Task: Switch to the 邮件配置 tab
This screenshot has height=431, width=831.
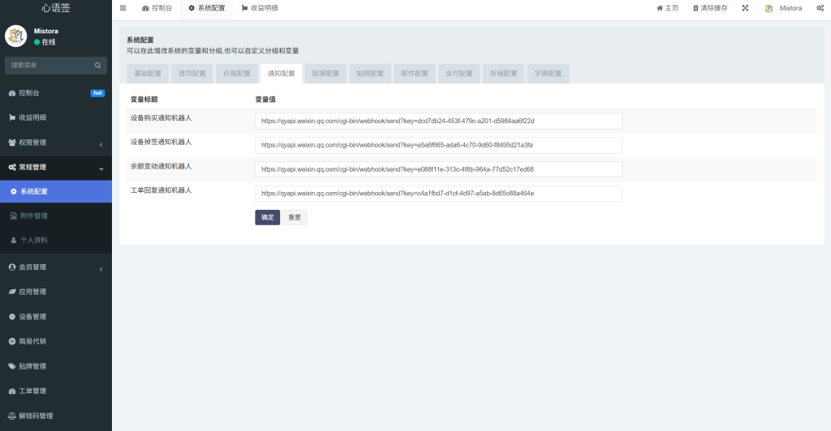Action: coord(415,74)
